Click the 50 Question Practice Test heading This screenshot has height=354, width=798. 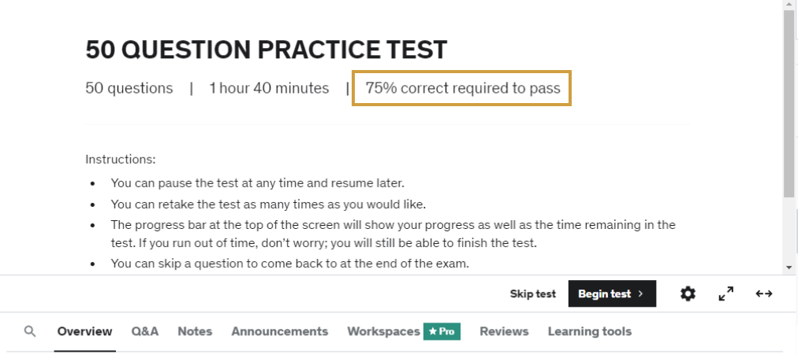click(266, 50)
